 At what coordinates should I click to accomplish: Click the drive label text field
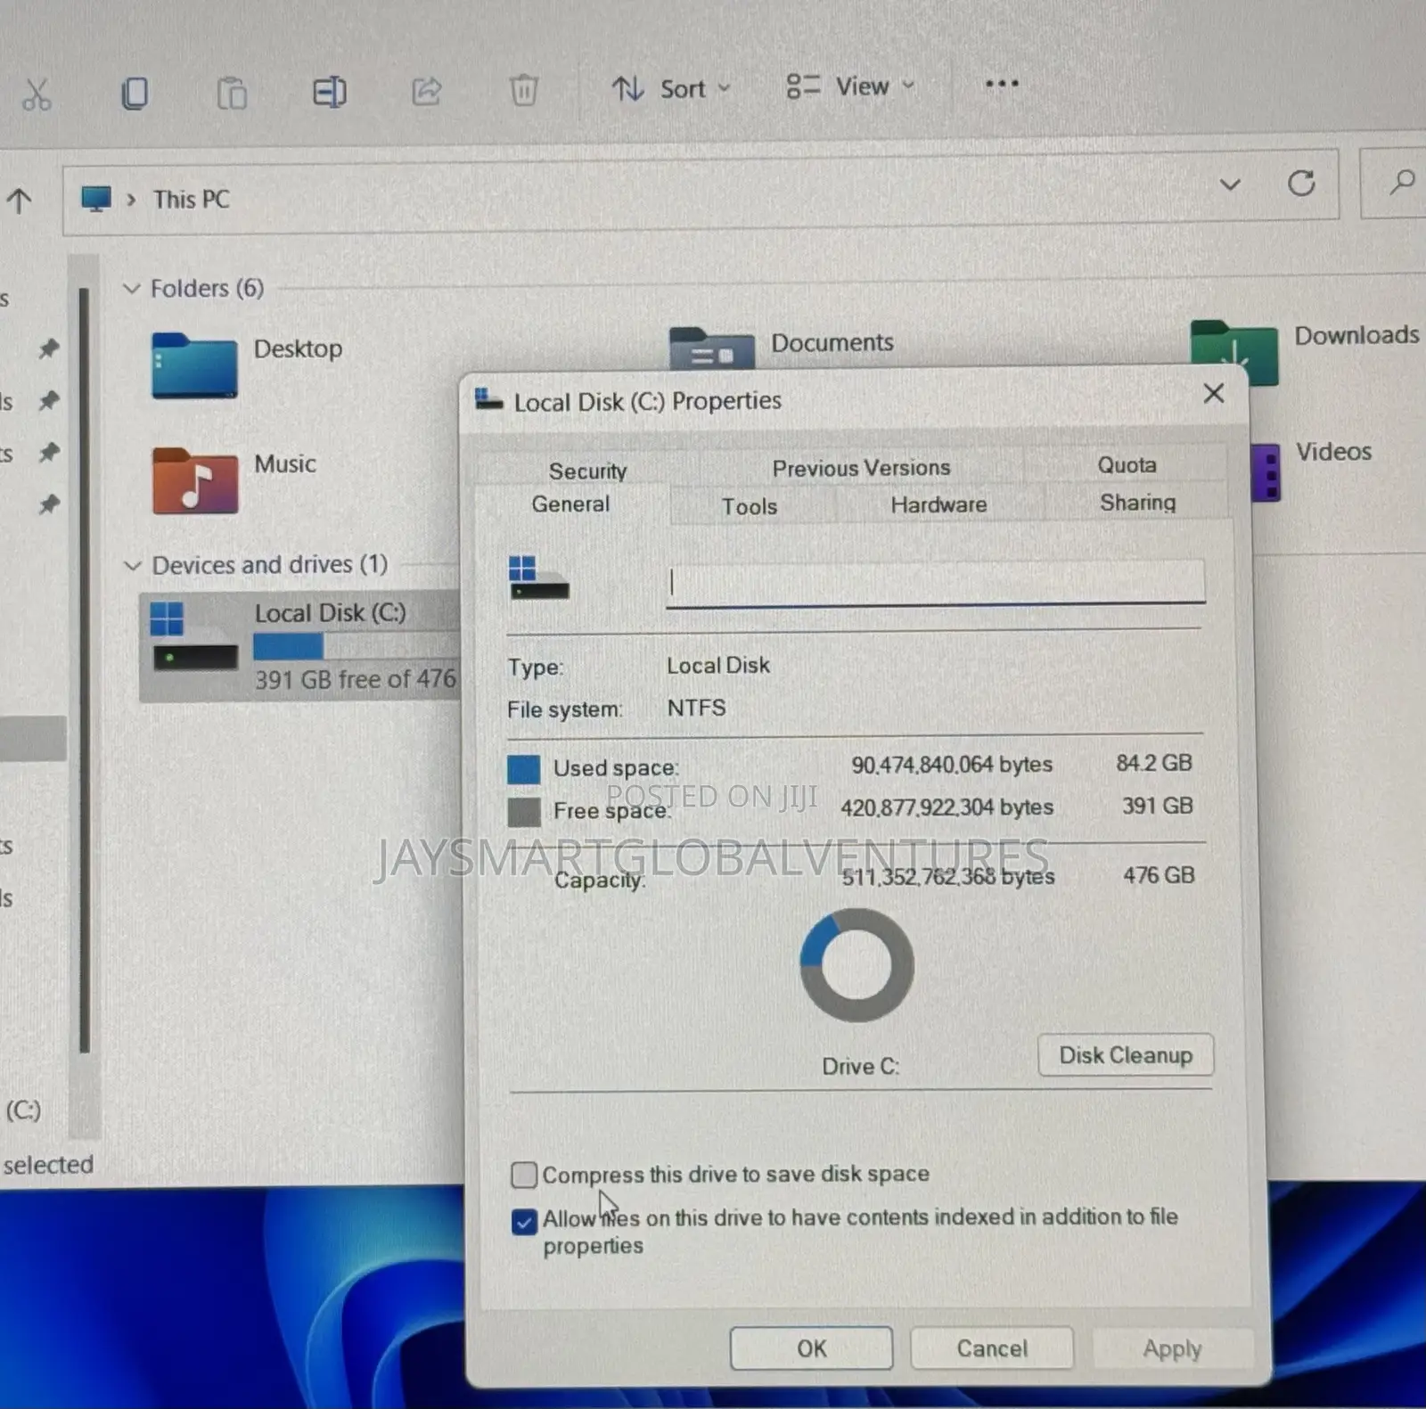tap(936, 582)
